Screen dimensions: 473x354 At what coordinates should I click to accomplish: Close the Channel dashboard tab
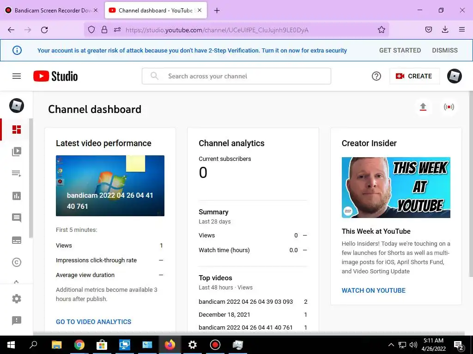[200, 10]
